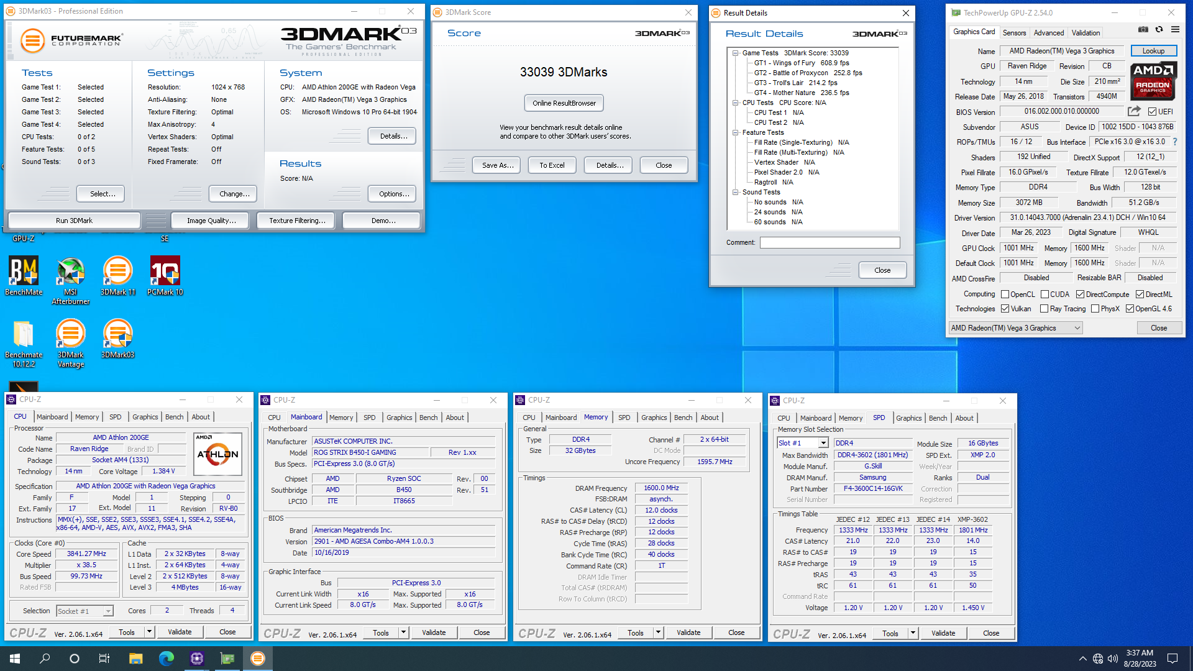The image size is (1193, 671).
Task: Open the Slot #1 memory slot dropdown
Action: click(x=803, y=443)
